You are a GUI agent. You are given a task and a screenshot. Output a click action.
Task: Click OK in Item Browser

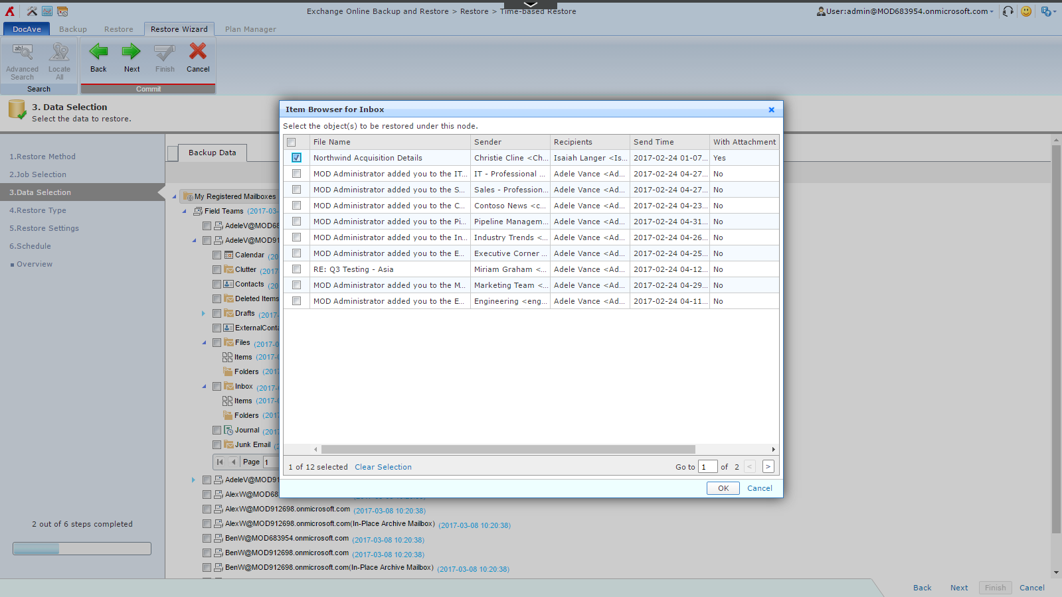[x=723, y=488]
